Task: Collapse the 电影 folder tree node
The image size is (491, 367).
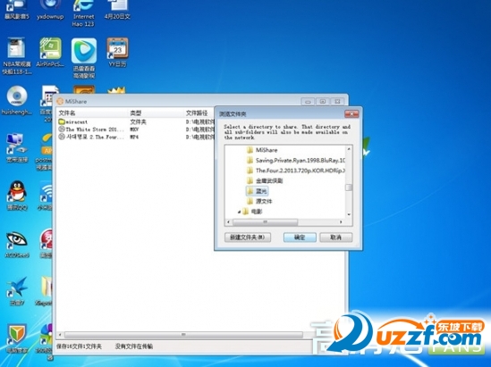Action: click(x=239, y=212)
